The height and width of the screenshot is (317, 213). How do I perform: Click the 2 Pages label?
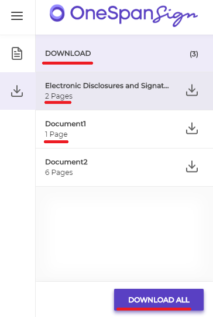[x=59, y=96]
